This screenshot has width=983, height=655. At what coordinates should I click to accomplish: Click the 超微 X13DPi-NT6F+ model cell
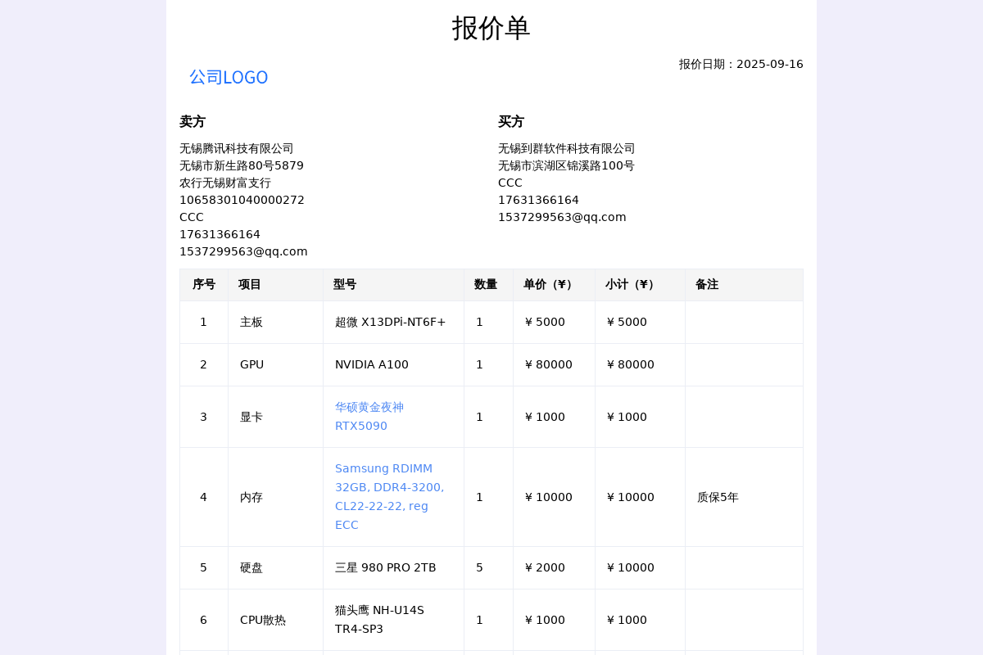[x=390, y=322]
